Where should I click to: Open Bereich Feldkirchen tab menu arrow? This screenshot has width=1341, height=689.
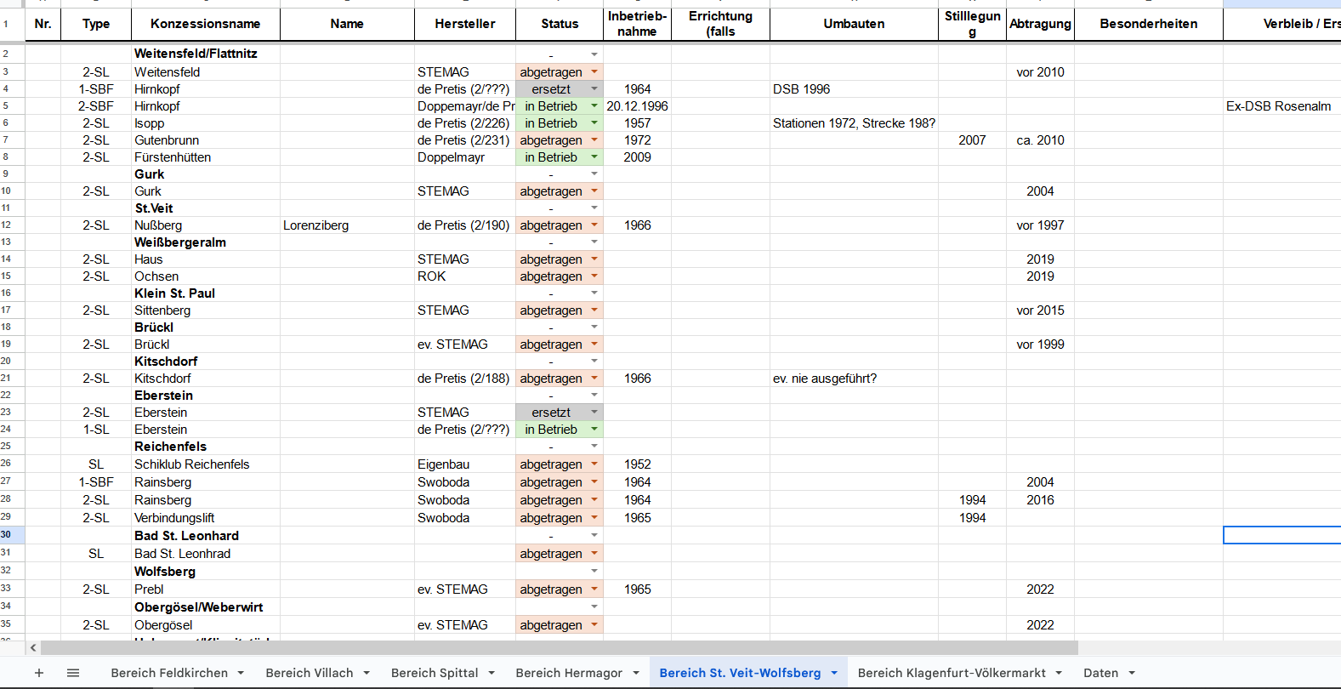241,673
